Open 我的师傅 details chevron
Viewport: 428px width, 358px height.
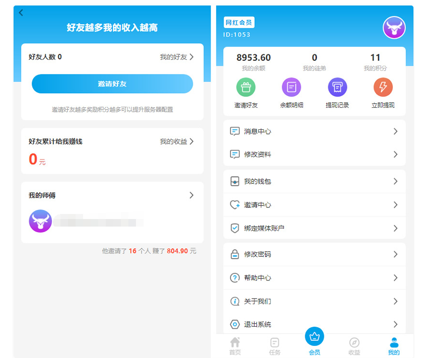click(x=191, y=195)
